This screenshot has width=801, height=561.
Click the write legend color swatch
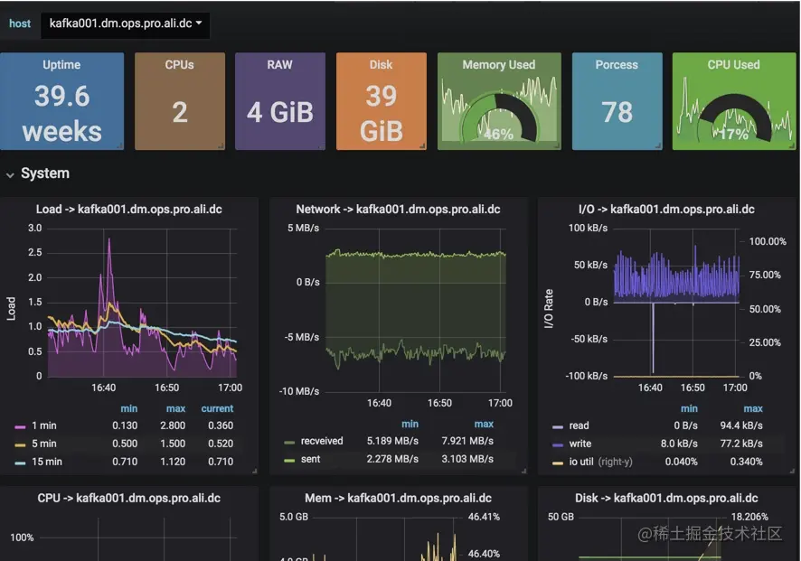click(x=557, y=444)
